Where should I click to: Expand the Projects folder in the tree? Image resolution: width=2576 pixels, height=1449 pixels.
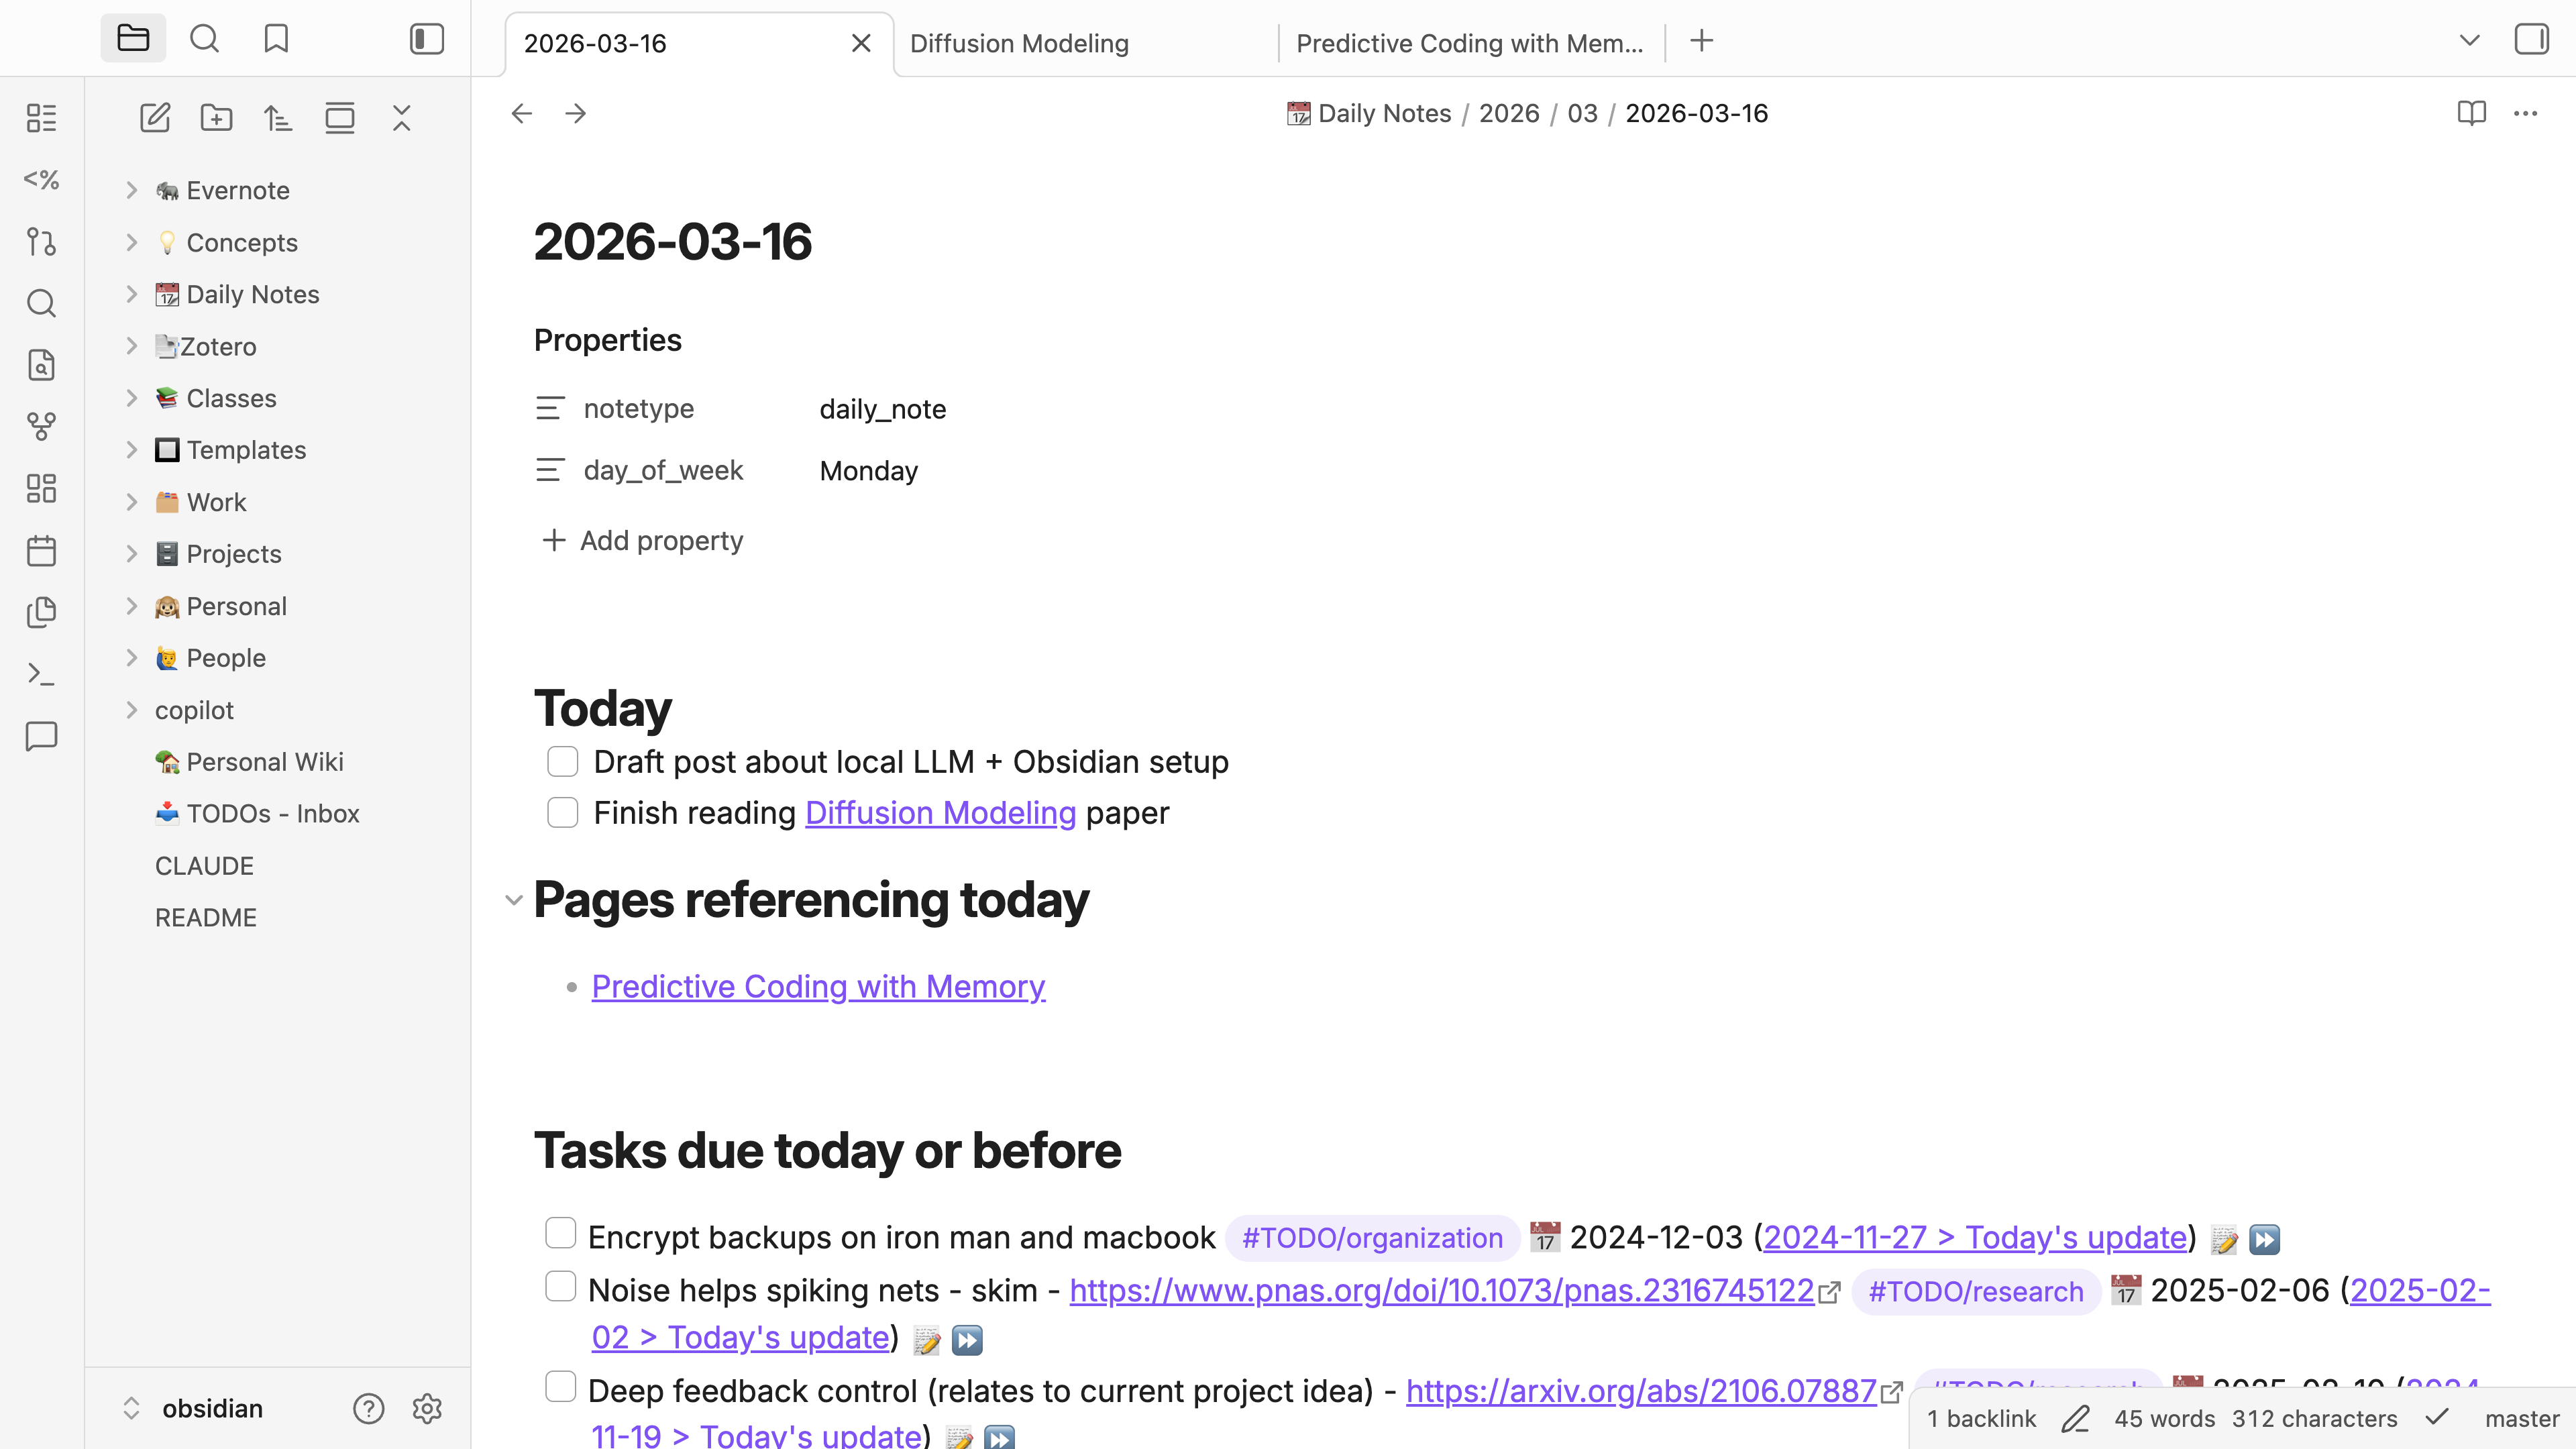point(132,554)
